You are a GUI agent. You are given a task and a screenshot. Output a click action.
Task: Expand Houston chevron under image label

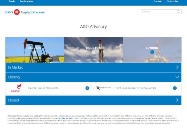coord(93,52)
